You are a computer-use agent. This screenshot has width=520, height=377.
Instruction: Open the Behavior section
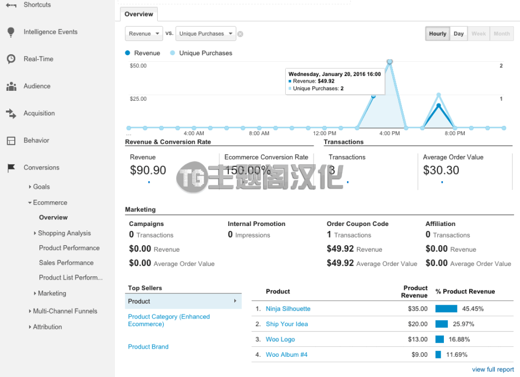tap(36, 141)
